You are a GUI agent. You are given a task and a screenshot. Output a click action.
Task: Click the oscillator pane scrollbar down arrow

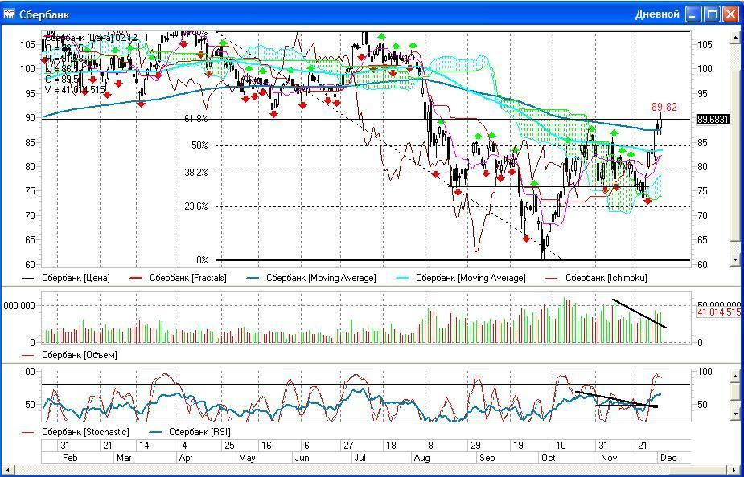tap(736, 414)
